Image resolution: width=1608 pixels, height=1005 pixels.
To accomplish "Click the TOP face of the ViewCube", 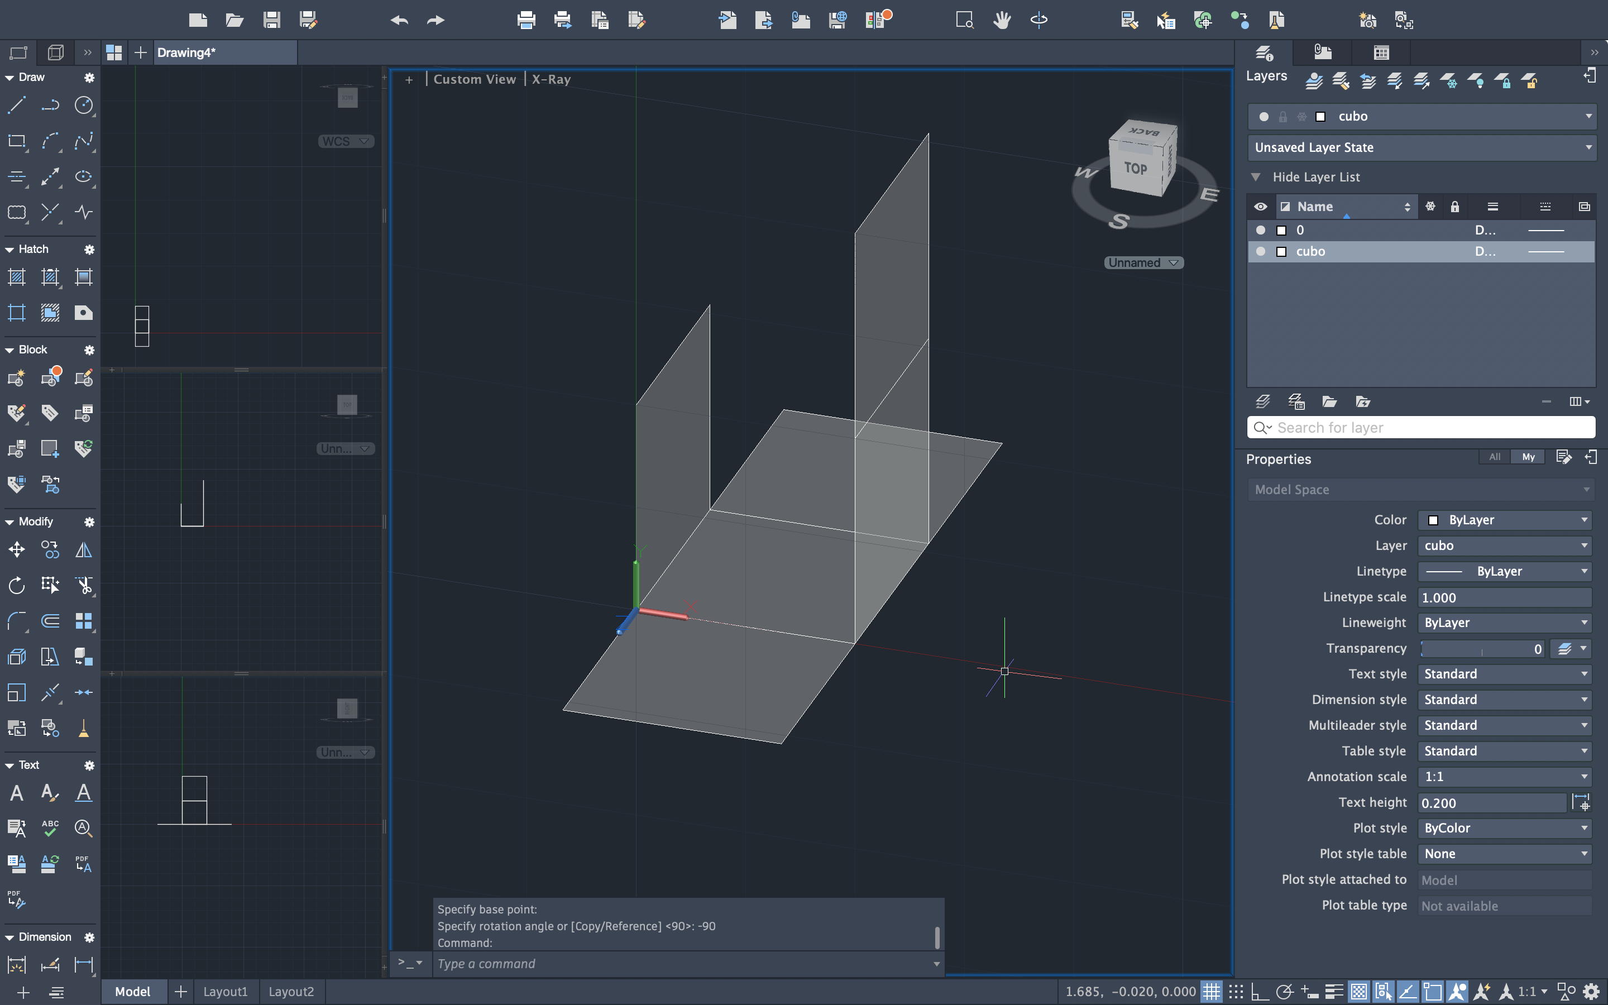I will coord(1136,168).
